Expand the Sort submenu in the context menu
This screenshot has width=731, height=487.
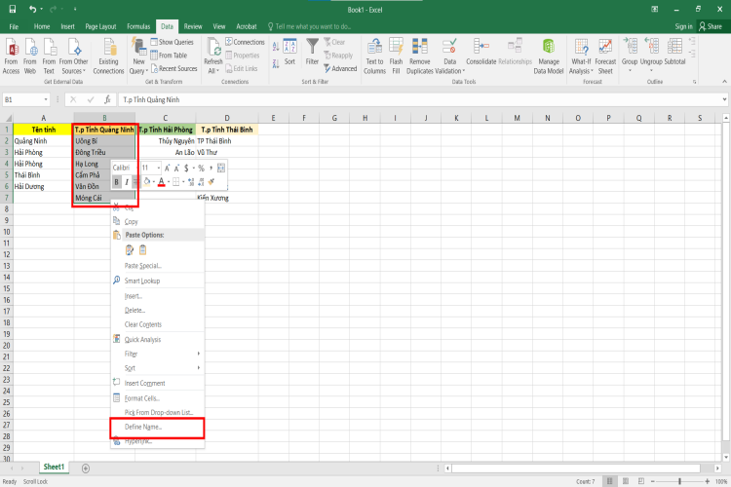click(158, 368)
